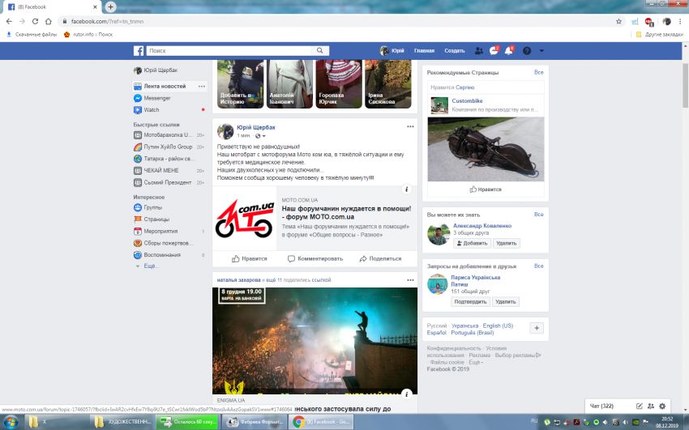Open Custombike page link
Image resolution: width=689 pixels, height=430 pixels.
pyautogui.click(x=467, y=101)
